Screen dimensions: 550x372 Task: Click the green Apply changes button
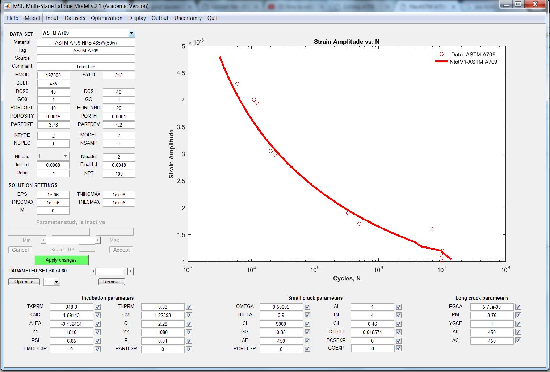tap(61, 260)
